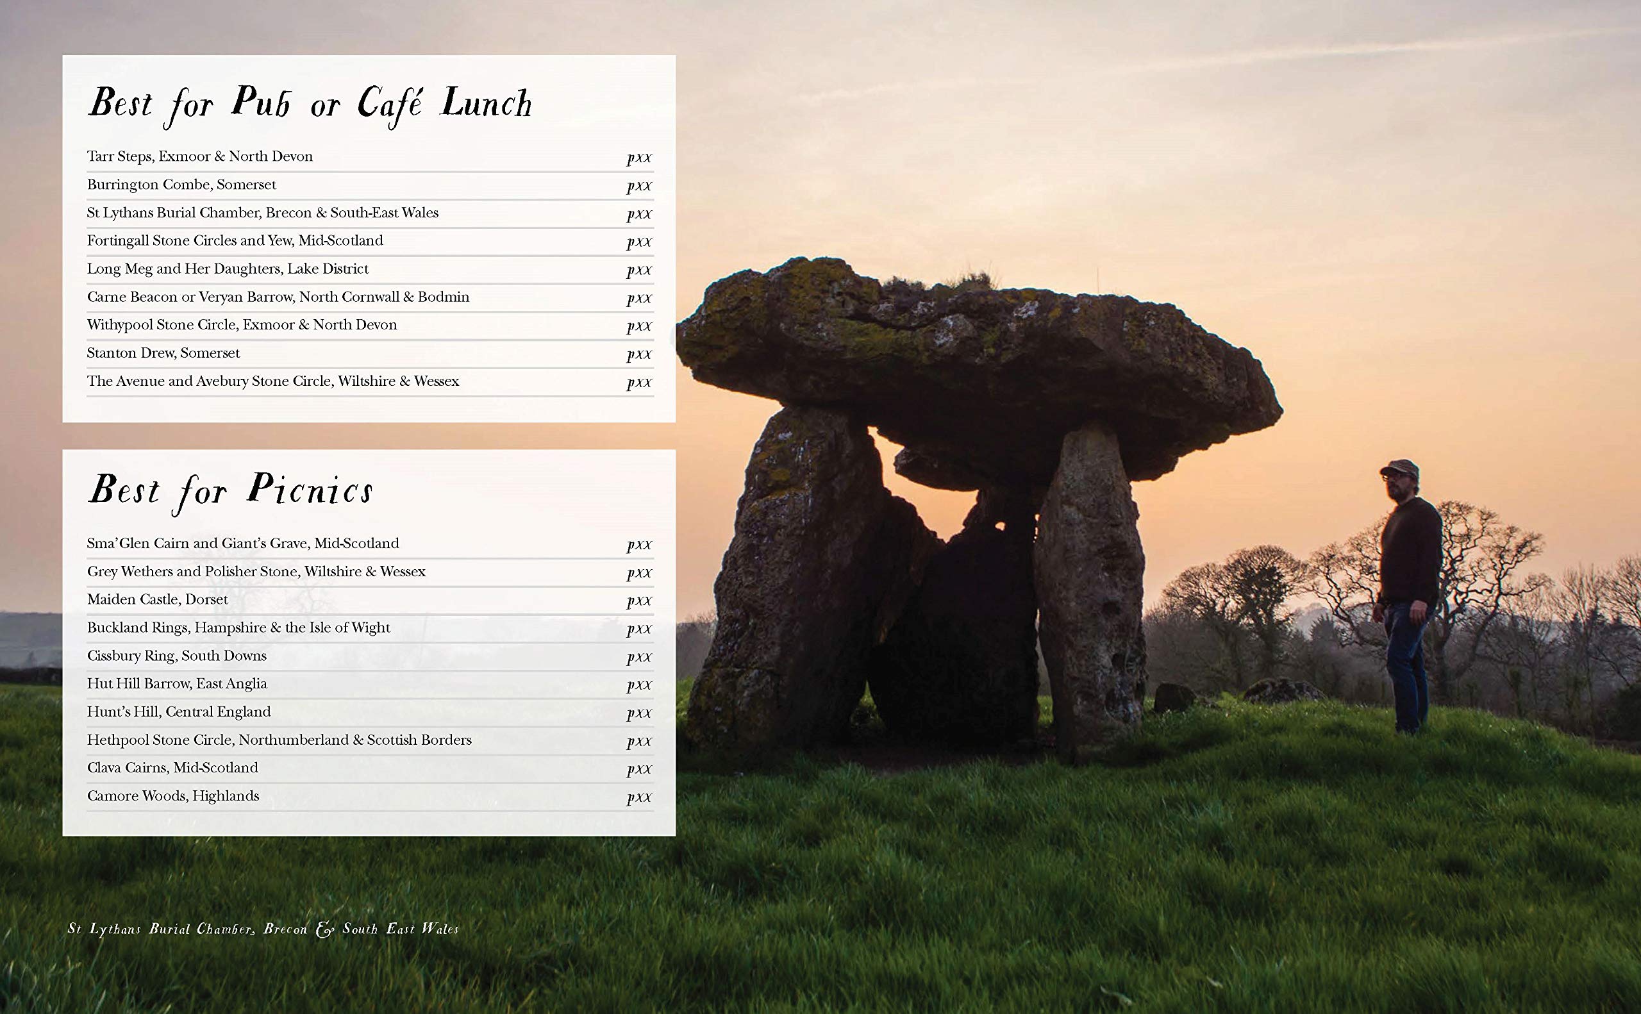Click the Best for Picnics heading
This screenshot has height=1014, width=1641.
click(x=230, y=490)
